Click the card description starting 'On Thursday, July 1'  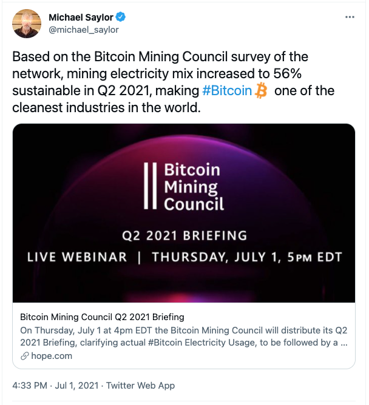[183, 336]
